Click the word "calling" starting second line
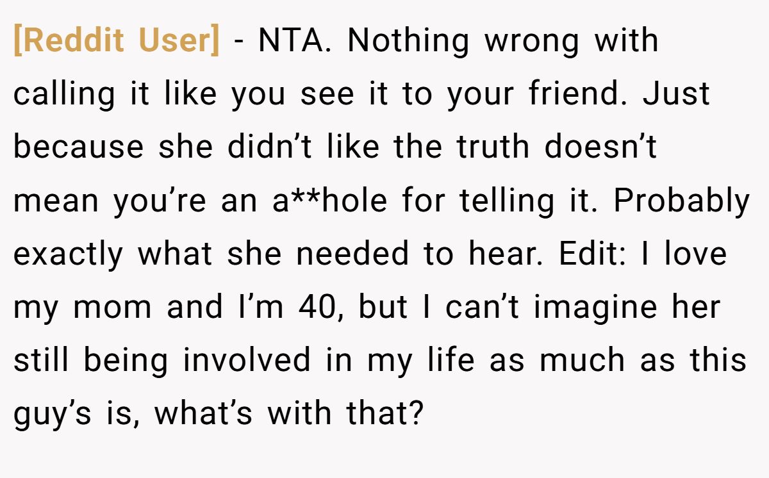769x478 pixels. [x=64, y=95]
